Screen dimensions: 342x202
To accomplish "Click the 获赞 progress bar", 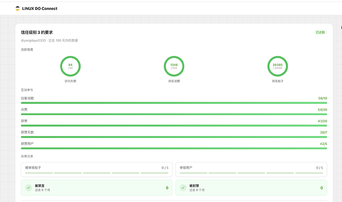I will point(174,126).
